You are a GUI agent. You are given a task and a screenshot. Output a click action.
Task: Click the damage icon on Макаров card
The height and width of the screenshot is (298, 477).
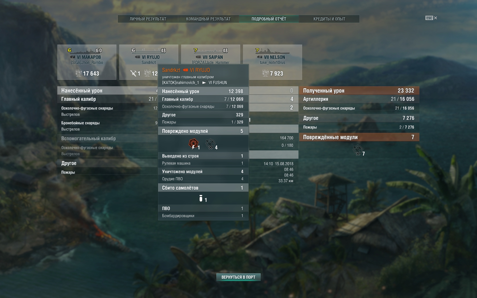[78, 73]
